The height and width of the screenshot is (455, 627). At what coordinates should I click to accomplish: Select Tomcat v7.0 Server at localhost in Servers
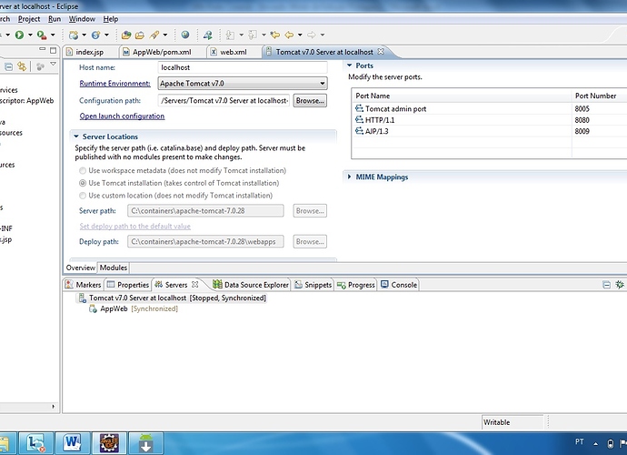pyautogui.click(x=173, y=298)
